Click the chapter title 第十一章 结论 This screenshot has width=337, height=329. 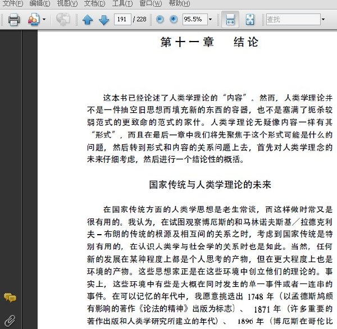(x=210, y=42)
